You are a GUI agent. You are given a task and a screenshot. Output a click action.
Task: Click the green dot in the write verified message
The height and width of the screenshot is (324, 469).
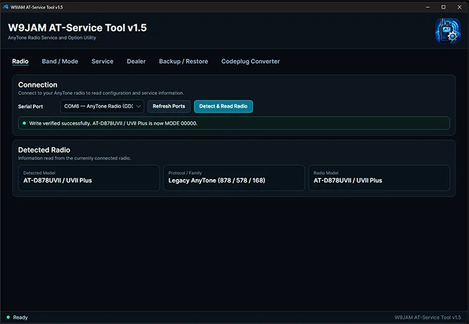[x=24, y=123]
